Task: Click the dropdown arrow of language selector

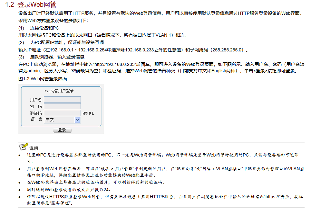Action: tap(77, 120)
